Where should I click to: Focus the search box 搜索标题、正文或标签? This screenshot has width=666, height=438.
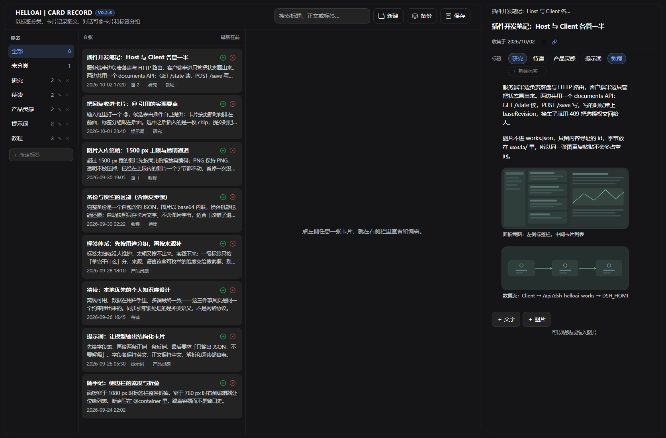point(322,16)
